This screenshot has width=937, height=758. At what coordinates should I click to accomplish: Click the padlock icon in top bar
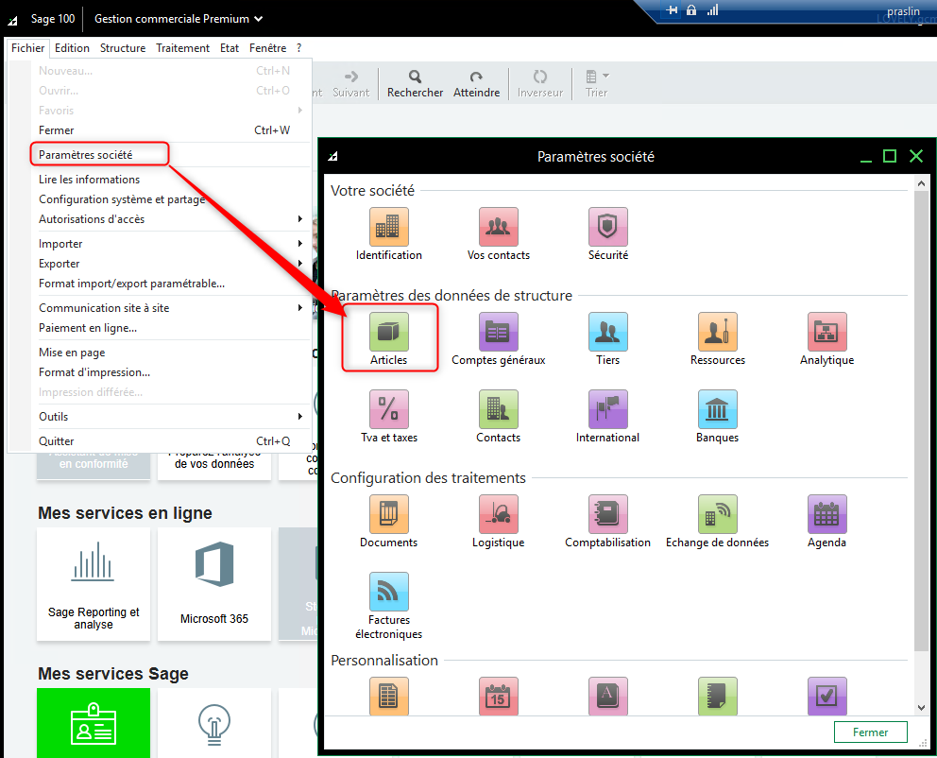(691, 10)
